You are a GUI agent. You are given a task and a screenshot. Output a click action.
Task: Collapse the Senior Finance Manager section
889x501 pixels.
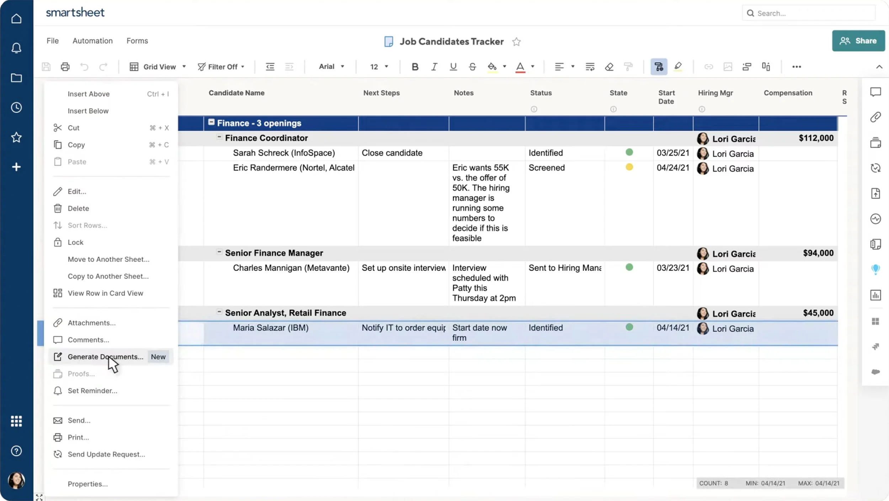(219, 252)
